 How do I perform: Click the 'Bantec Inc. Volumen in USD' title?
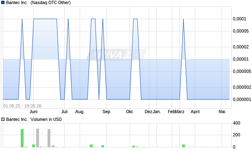(x=34, y=119)
